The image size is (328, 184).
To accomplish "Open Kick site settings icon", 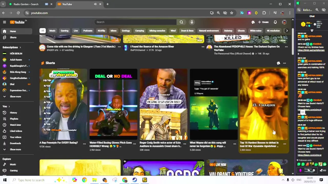I will click(299, 10).
